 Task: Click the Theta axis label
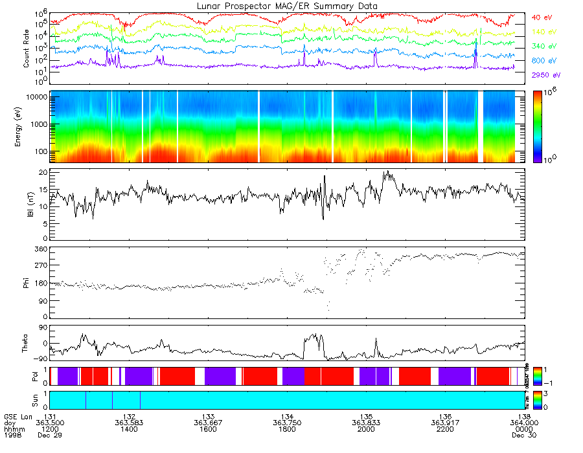point(25,343)
